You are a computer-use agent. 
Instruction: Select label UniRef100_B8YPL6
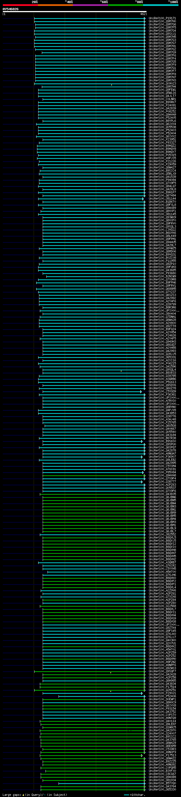tap(162, 121)
